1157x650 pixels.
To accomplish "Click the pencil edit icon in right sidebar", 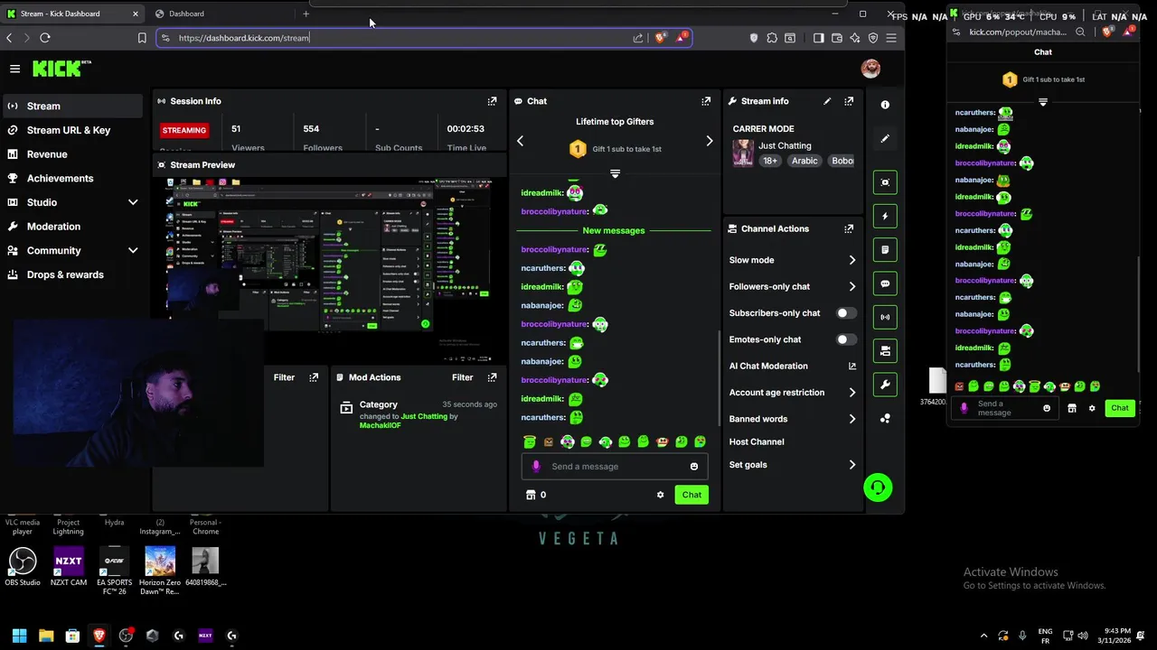I will (x=885, y=139).
